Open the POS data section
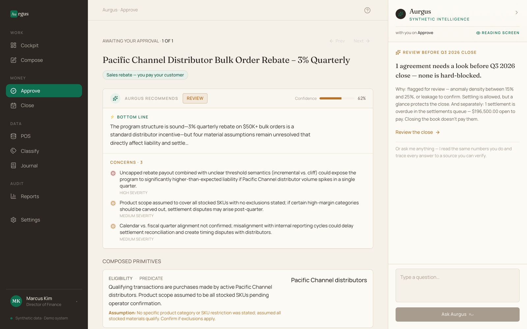This screenshot has width=527, height=329. [x=44, y=136]
